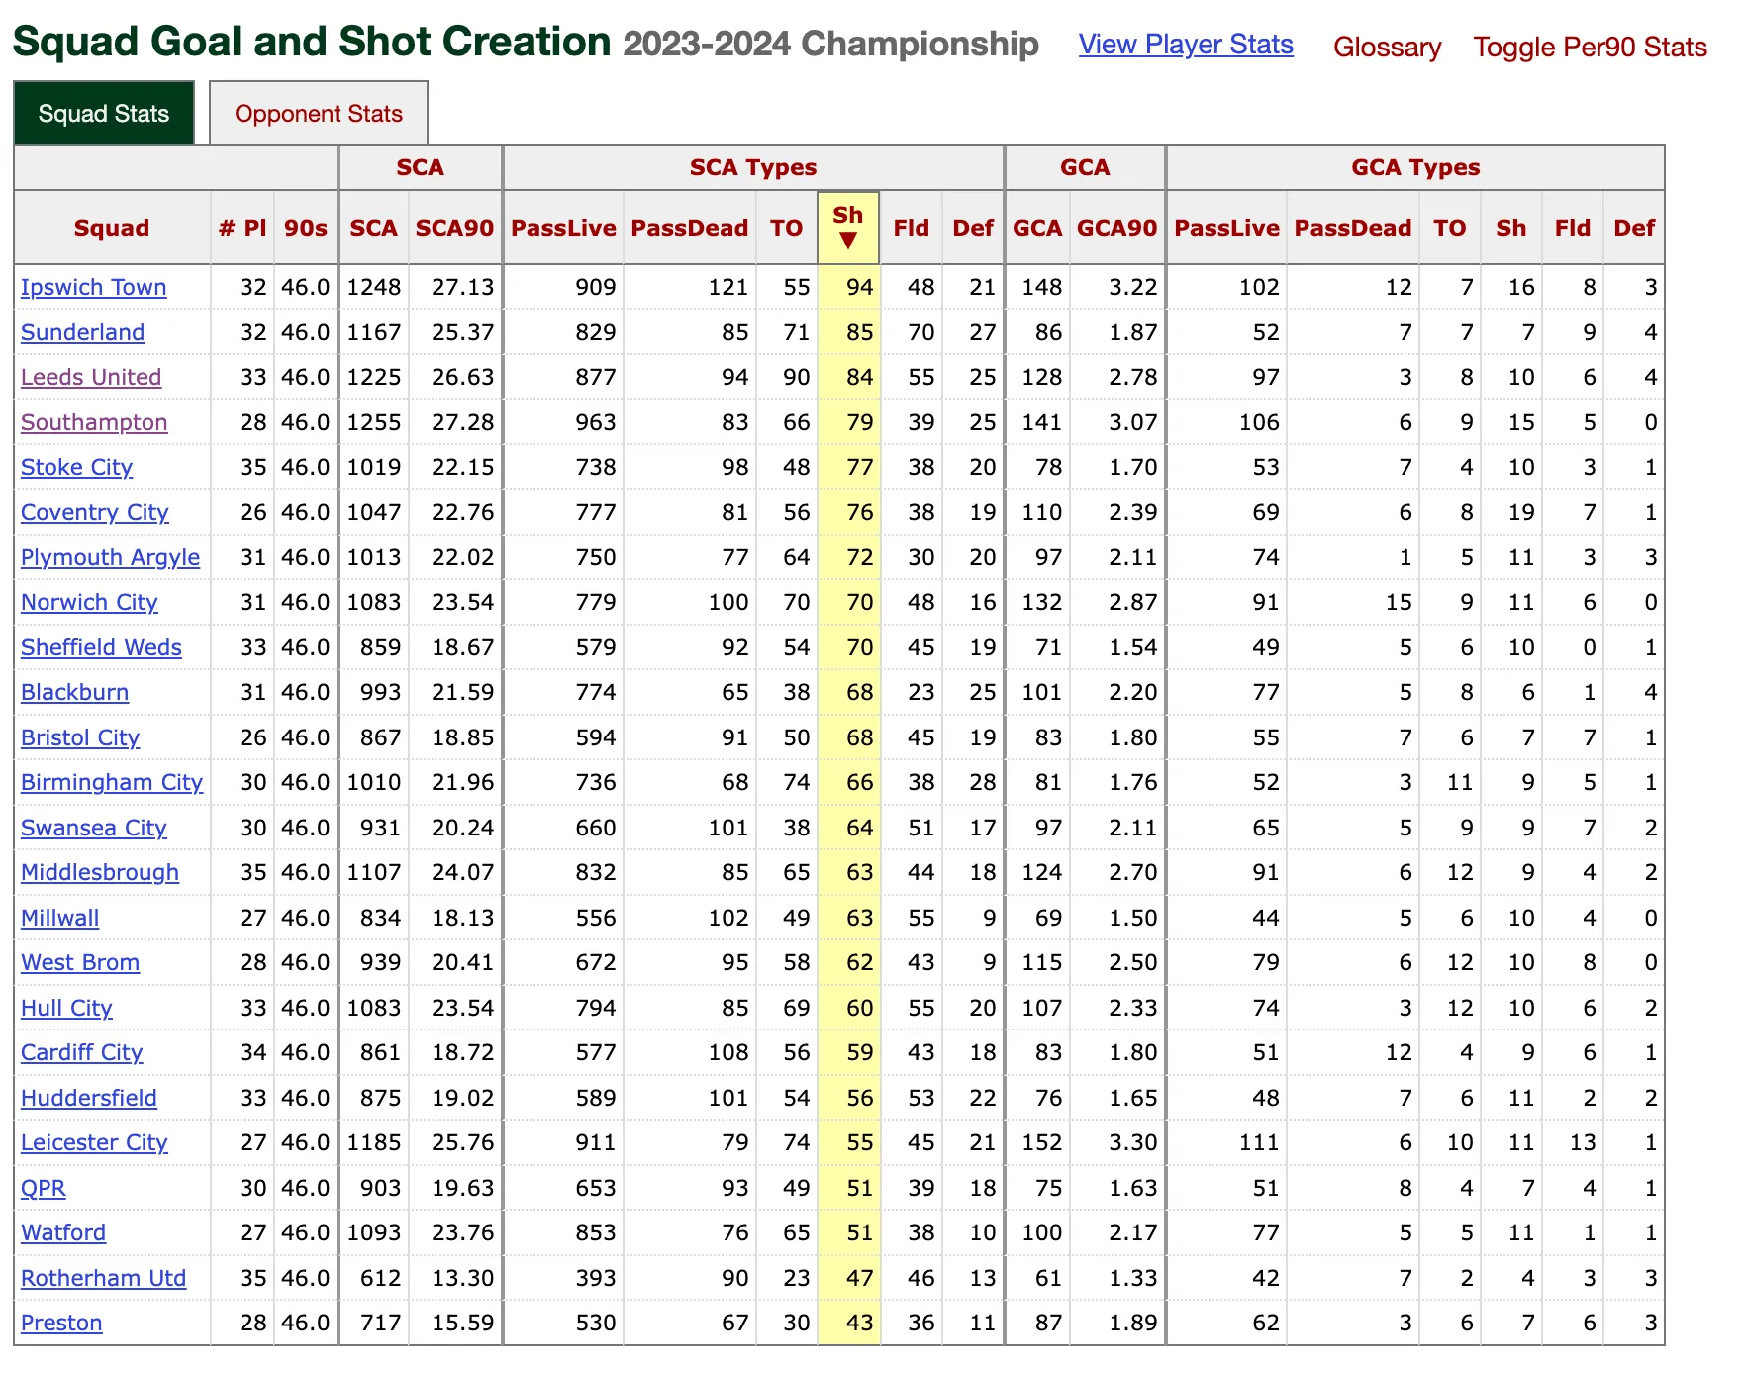
Task: Click the Squad Goal and Shot Creation heading
Action: [312, 42]
